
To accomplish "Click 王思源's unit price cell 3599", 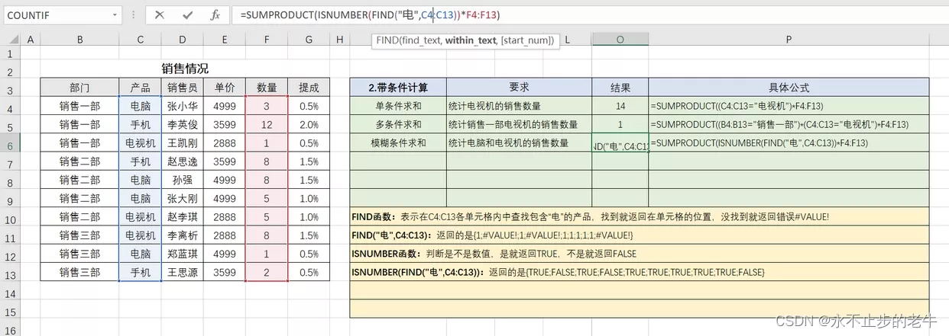I will point(225,272).
